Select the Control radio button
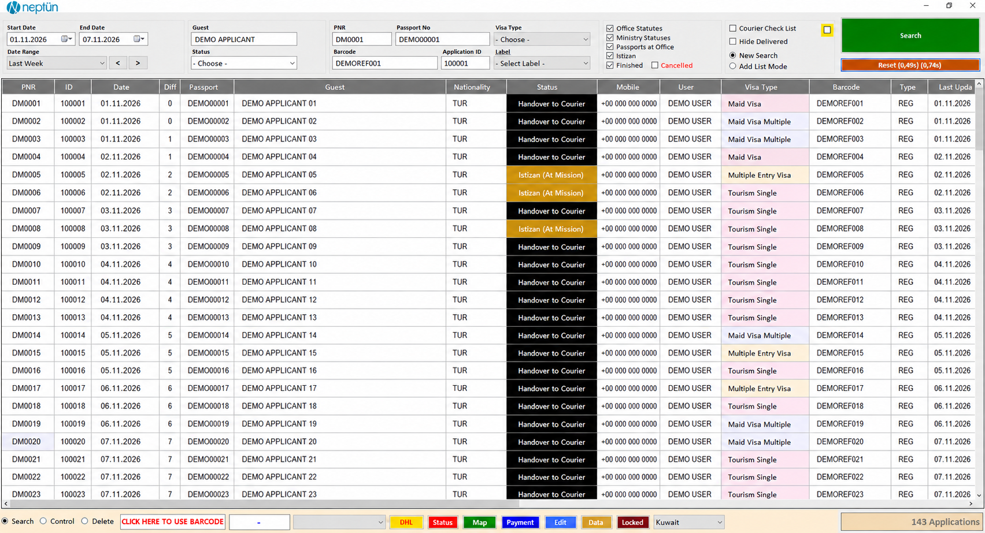The height and width of the screenshot is (533, 985). point(43,521)
